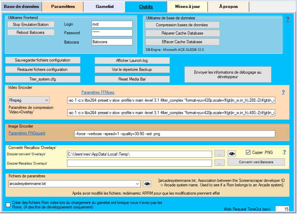Click the red help question mark icon
Screen dimensions: 297x214
pos(287,19)
